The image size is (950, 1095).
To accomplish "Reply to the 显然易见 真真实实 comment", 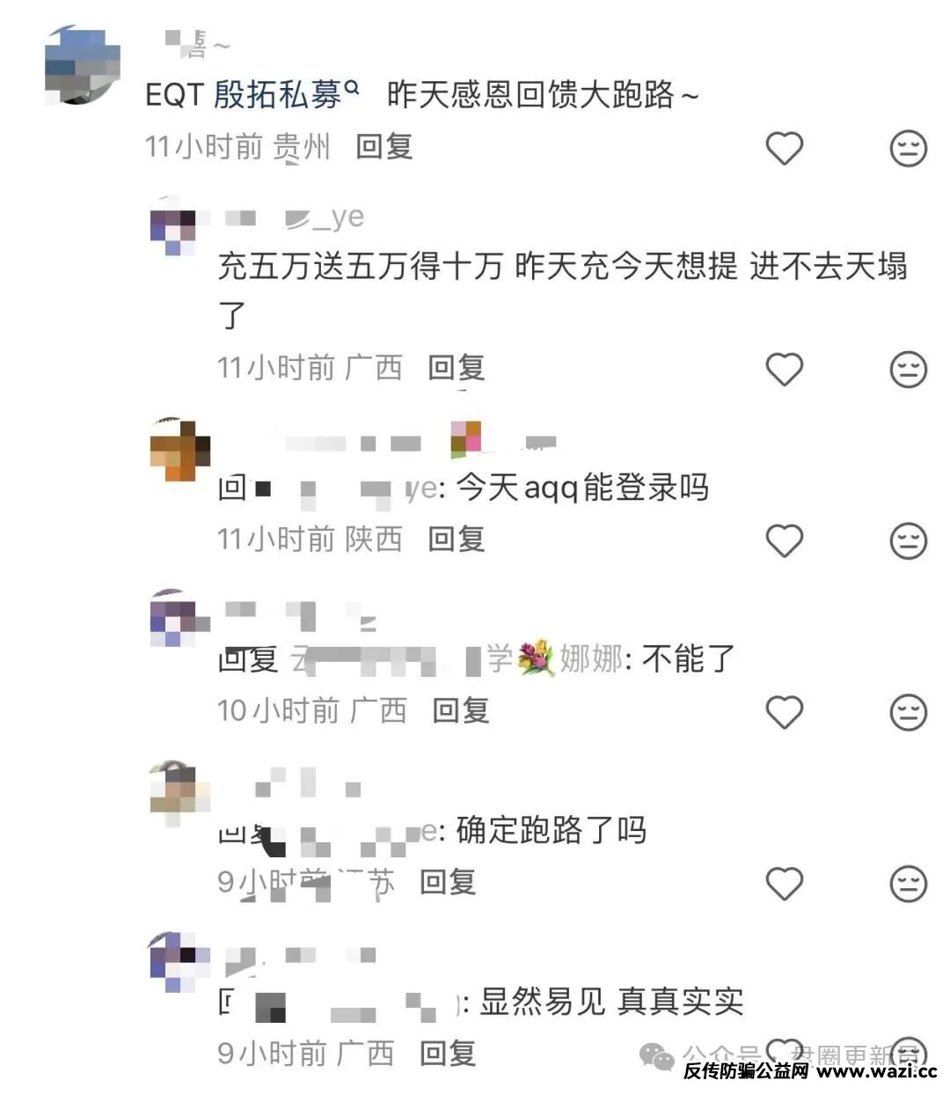I will [x=448, y=1053].
